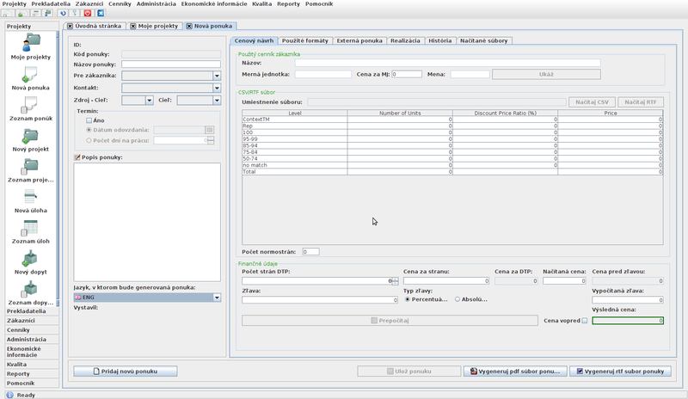Open the Zdroj language dropdown
The image size is (688, 399).
coord(149,101)
